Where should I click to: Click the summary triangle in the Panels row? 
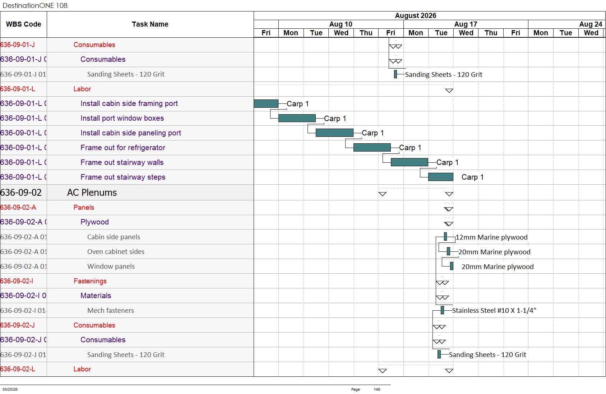tap(449, 209)
